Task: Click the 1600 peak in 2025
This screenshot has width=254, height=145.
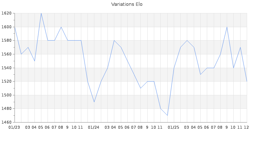Action: [x=227, y=27]
